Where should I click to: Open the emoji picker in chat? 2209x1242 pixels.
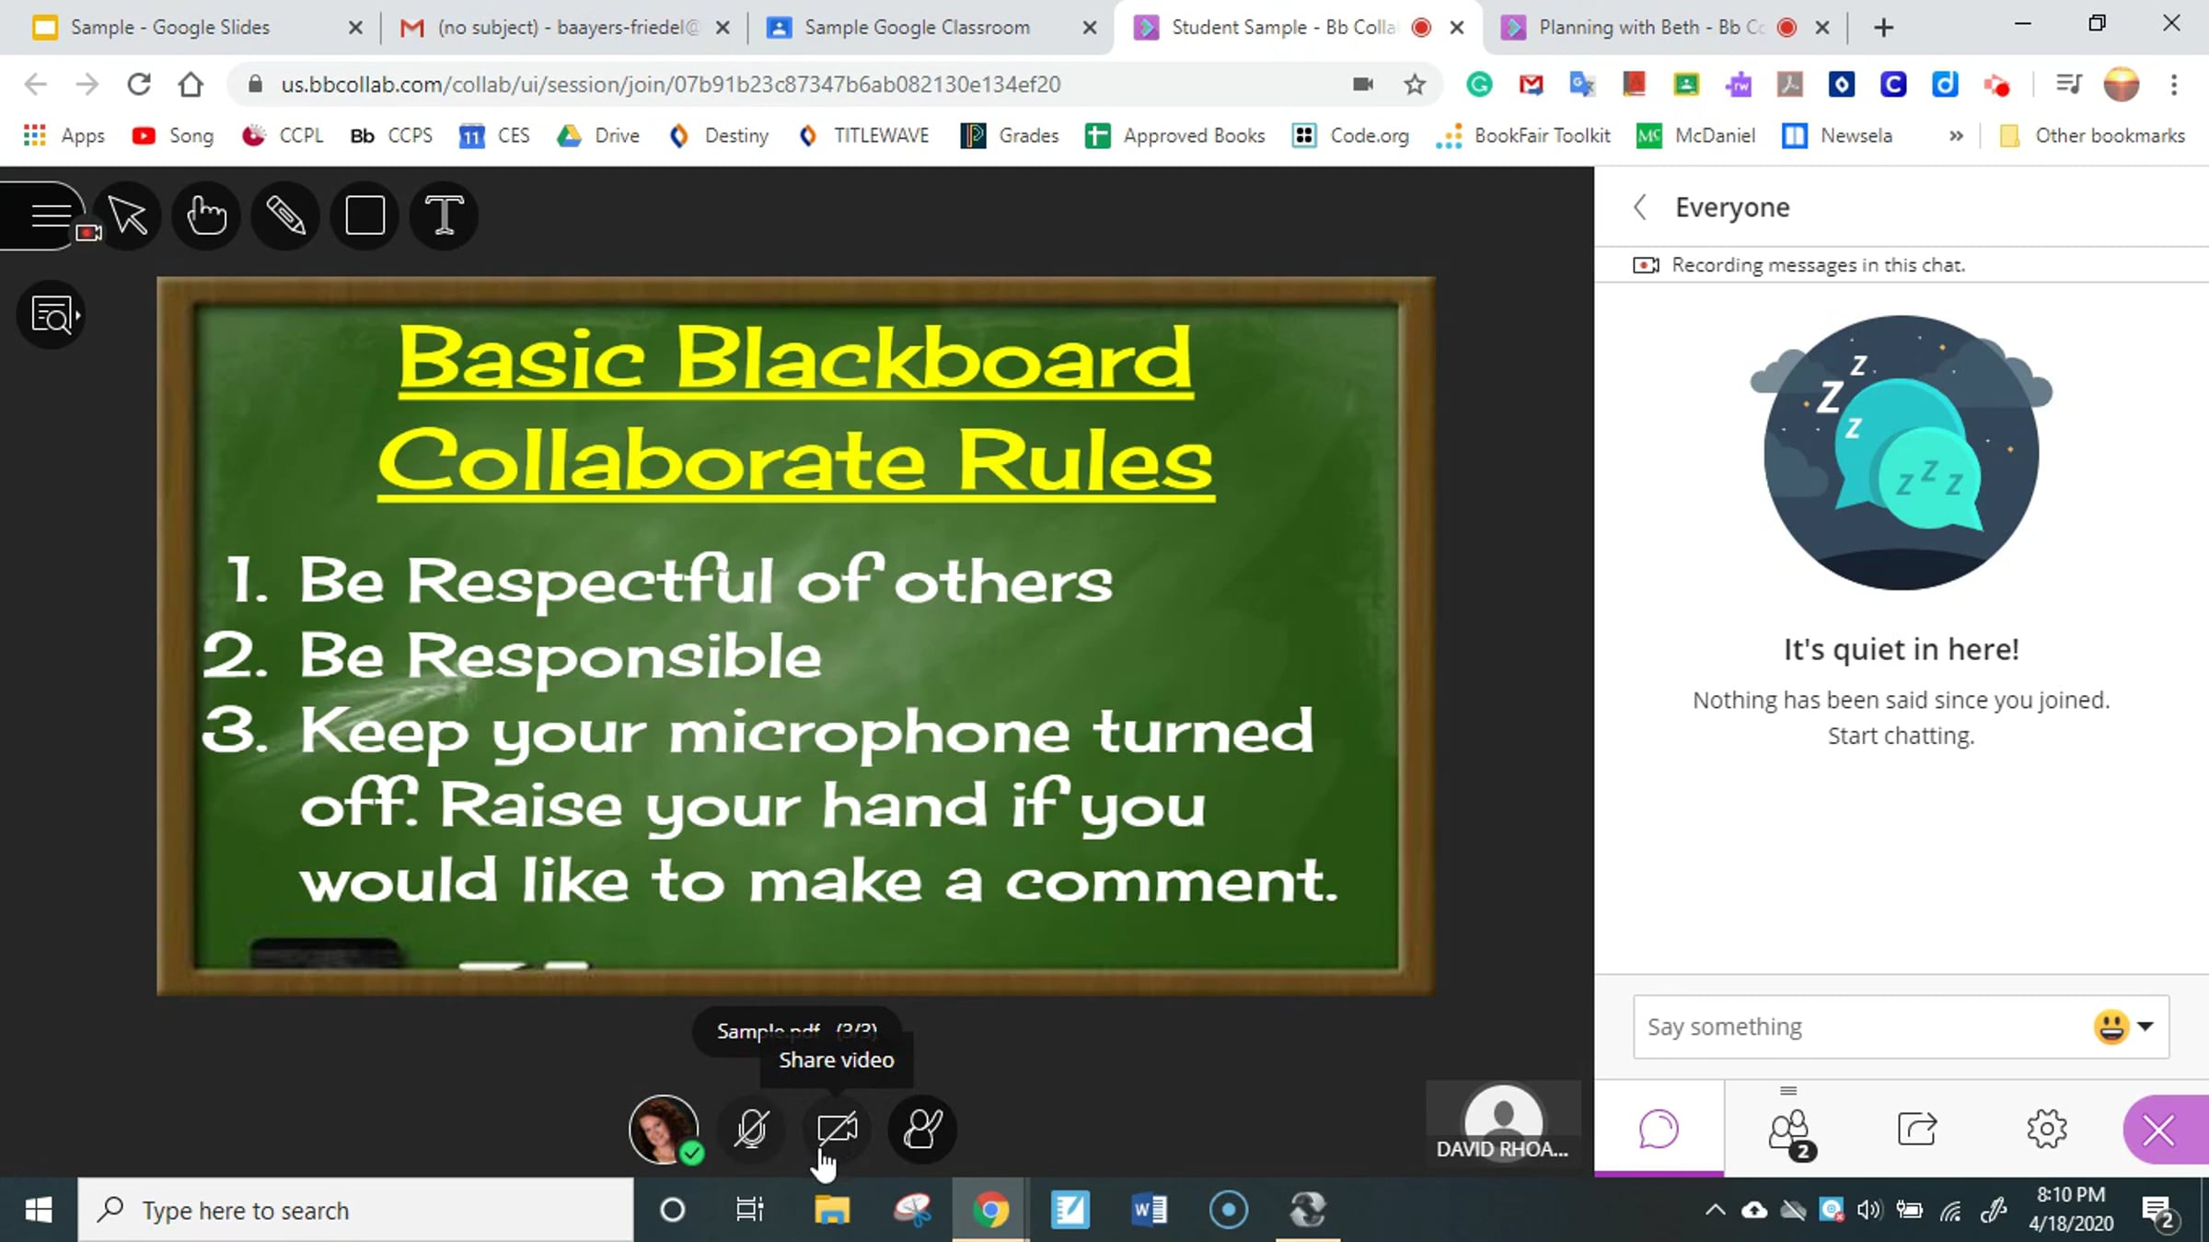2122,1027
